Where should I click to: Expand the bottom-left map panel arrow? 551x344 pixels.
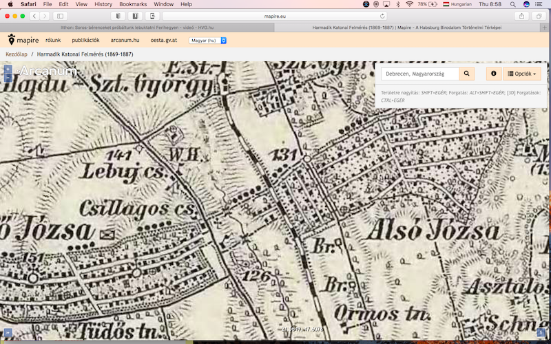(7, 332)
